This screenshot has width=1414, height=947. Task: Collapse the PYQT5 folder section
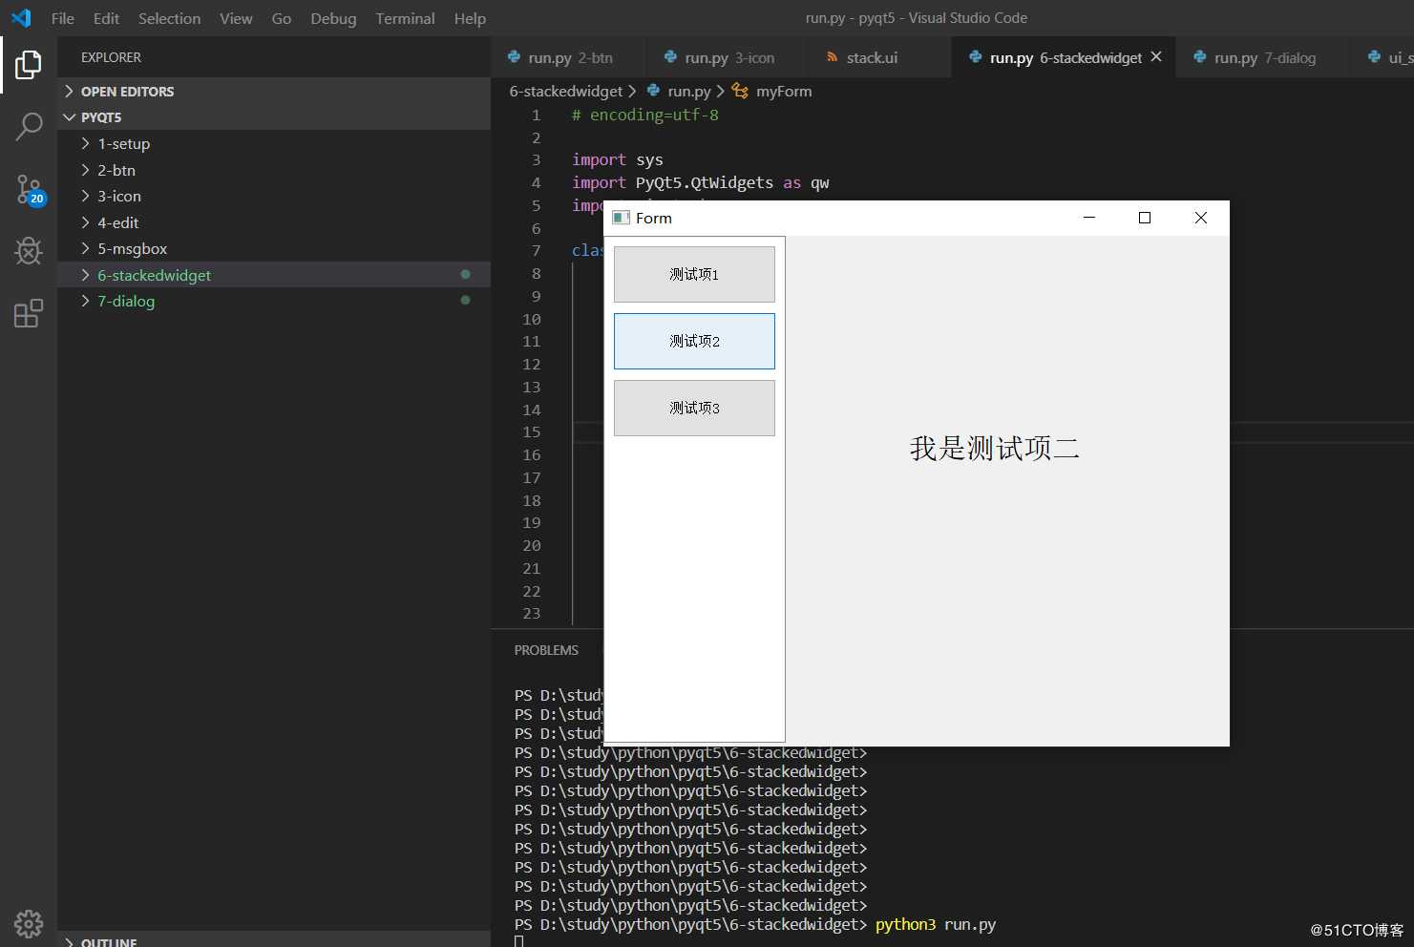click(69, 117)
